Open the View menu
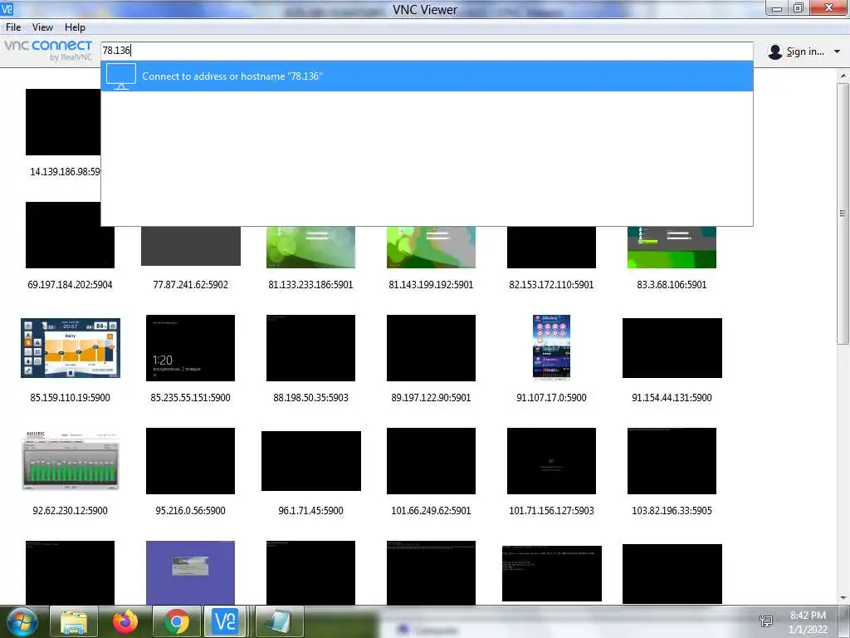This screenshot has height=638, width=850. (x=42, y=27)
